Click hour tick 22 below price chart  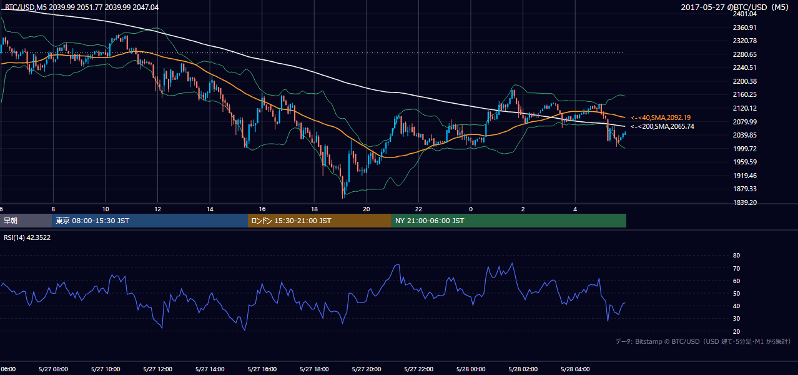(418, 209)
